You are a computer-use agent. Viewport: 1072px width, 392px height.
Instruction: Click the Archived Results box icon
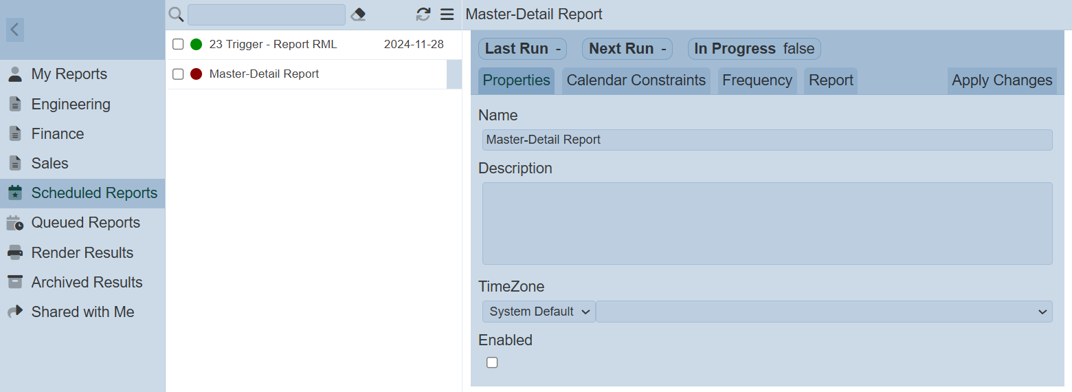tap(15, 282)
